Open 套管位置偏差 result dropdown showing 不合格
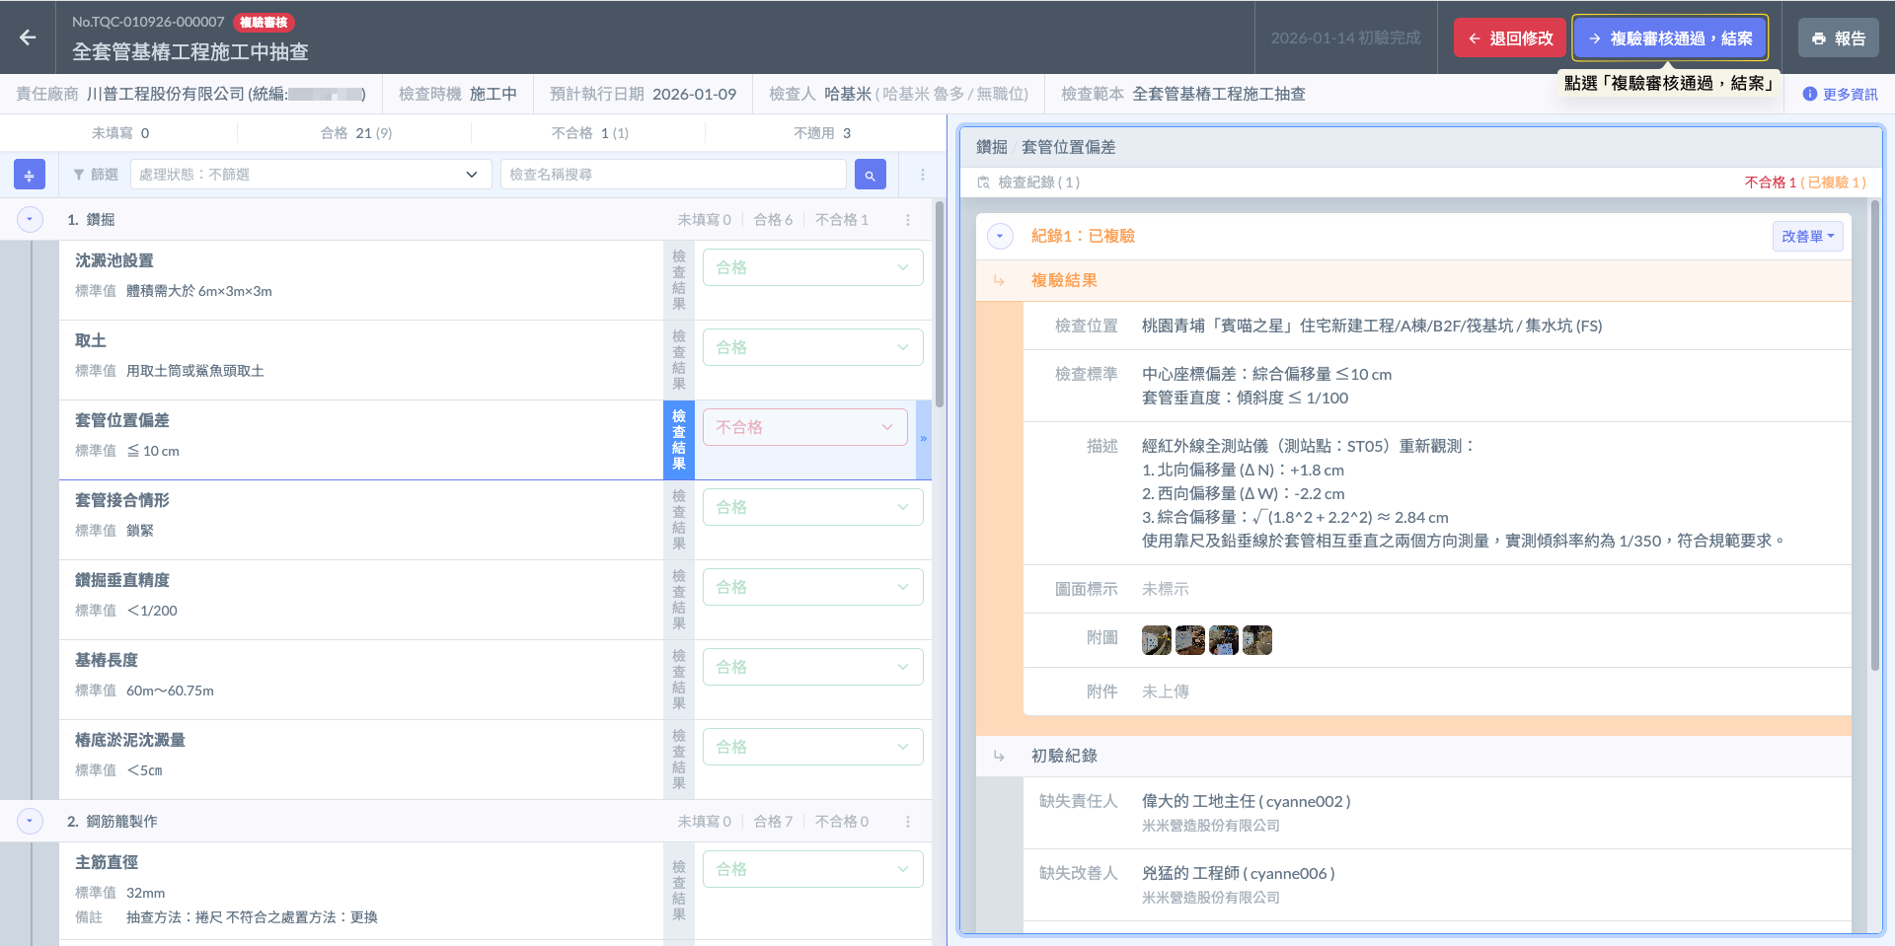This screenshot has width=1895, height=946. 804,427
